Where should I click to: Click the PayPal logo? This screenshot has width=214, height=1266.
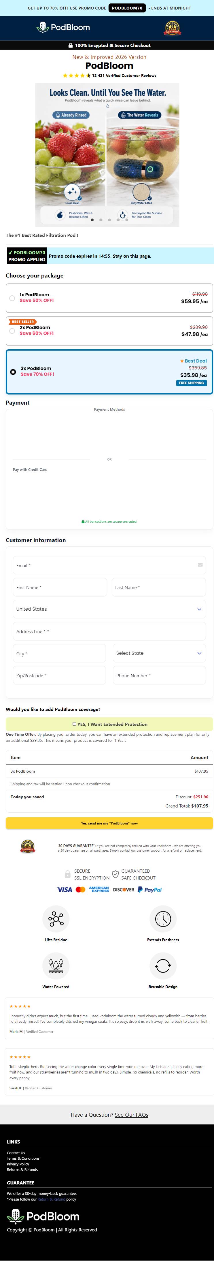(x=150, y=890)
